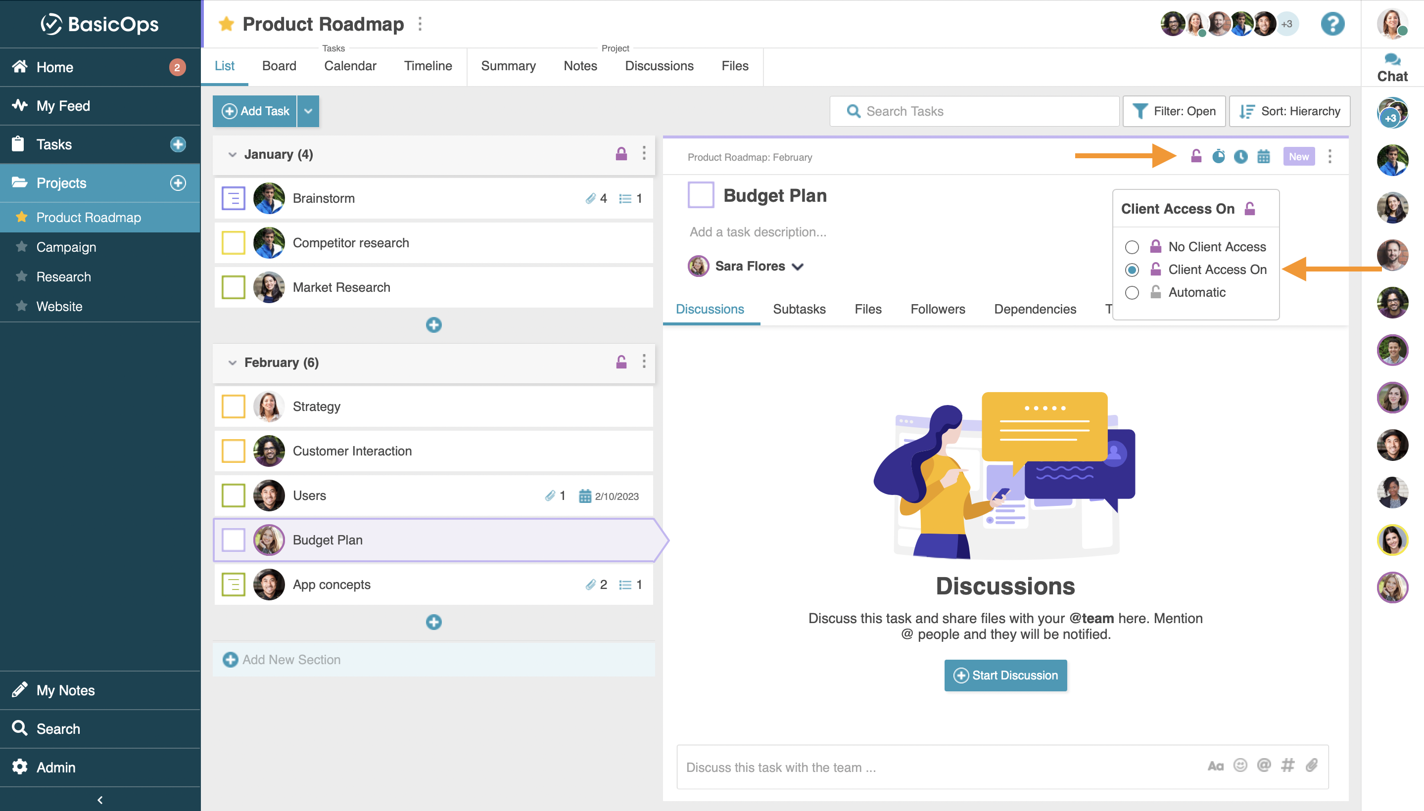Open the Product Roadmap three-dot menu
The height and width of the screenshot is (811, 1424).
click(x=420, y=24)
